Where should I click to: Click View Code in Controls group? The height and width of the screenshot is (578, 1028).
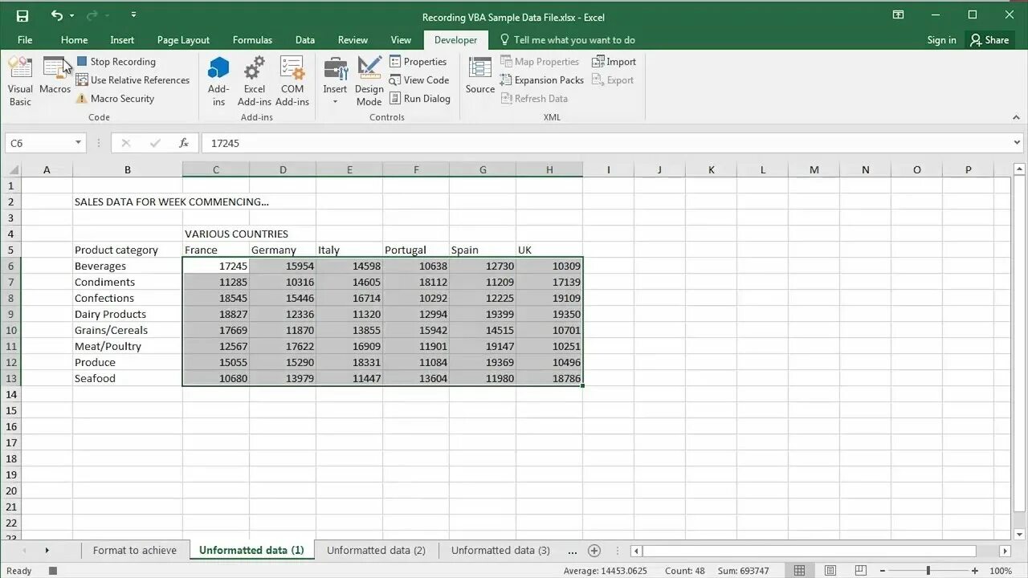coord(419,80)
